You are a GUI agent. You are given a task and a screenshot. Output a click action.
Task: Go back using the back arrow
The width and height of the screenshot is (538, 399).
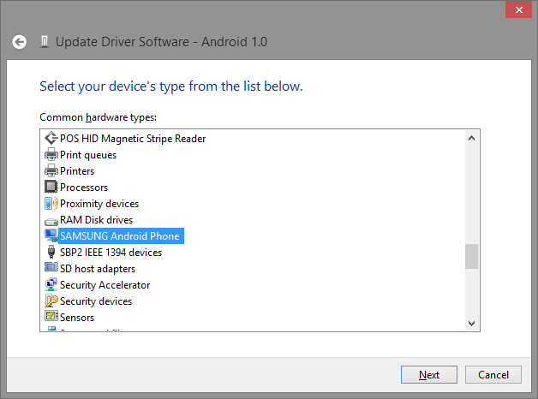(x=20, y=41)
